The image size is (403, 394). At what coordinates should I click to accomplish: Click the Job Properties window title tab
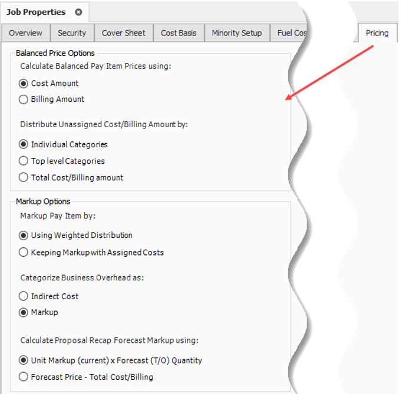click(x=37, y=12)
